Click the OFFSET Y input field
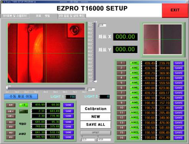 [x=104, y=140]
